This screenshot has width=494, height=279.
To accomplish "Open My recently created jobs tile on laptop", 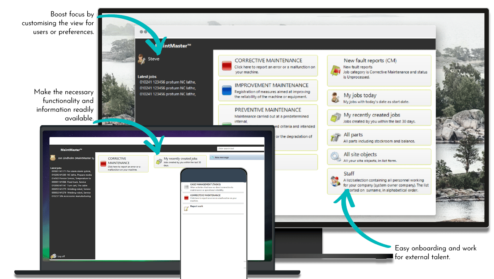I will pos(179,160).
